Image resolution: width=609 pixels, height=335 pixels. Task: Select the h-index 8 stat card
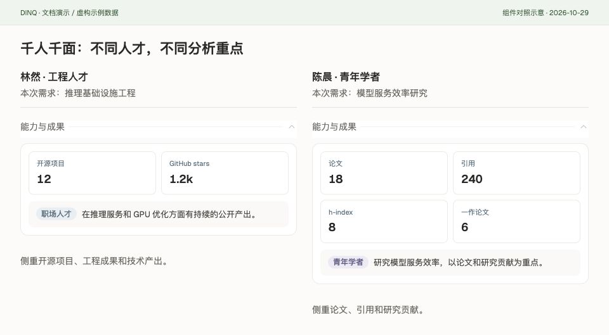[x=384, y=222]
